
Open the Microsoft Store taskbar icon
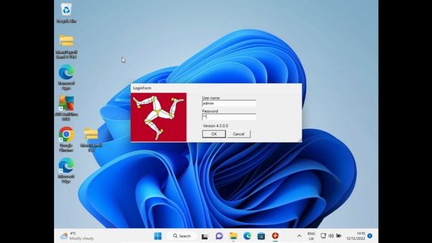click(x=261, y=236)
